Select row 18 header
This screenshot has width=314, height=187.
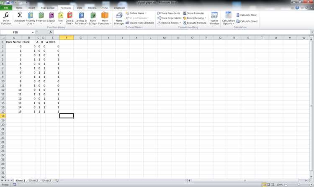[x=3, y=116]
